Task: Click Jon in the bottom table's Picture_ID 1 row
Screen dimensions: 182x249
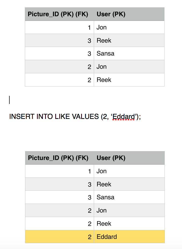Action: [102, 171]
